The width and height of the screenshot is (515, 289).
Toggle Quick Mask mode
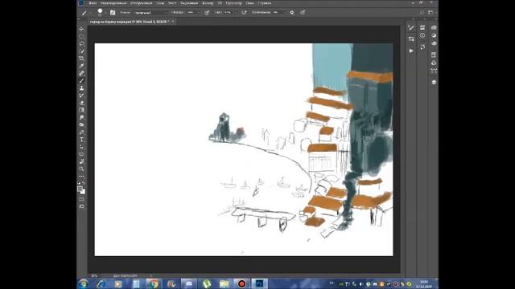point(81,199)
